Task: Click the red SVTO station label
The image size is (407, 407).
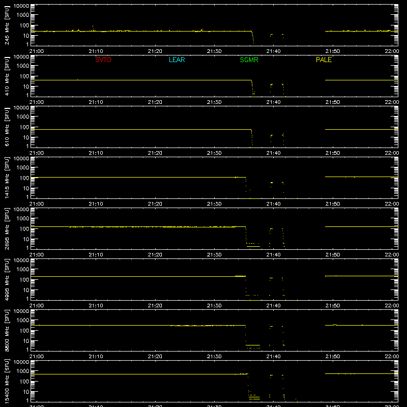Action: [x=103, y=60]
